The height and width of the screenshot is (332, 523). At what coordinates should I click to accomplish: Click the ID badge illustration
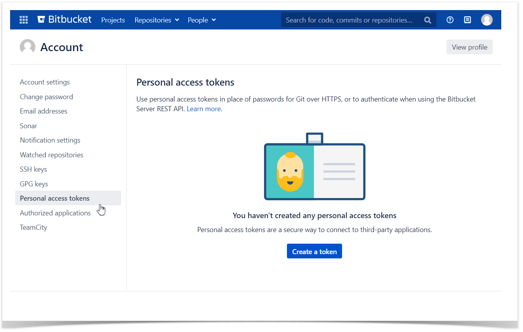tap(314, 167)
